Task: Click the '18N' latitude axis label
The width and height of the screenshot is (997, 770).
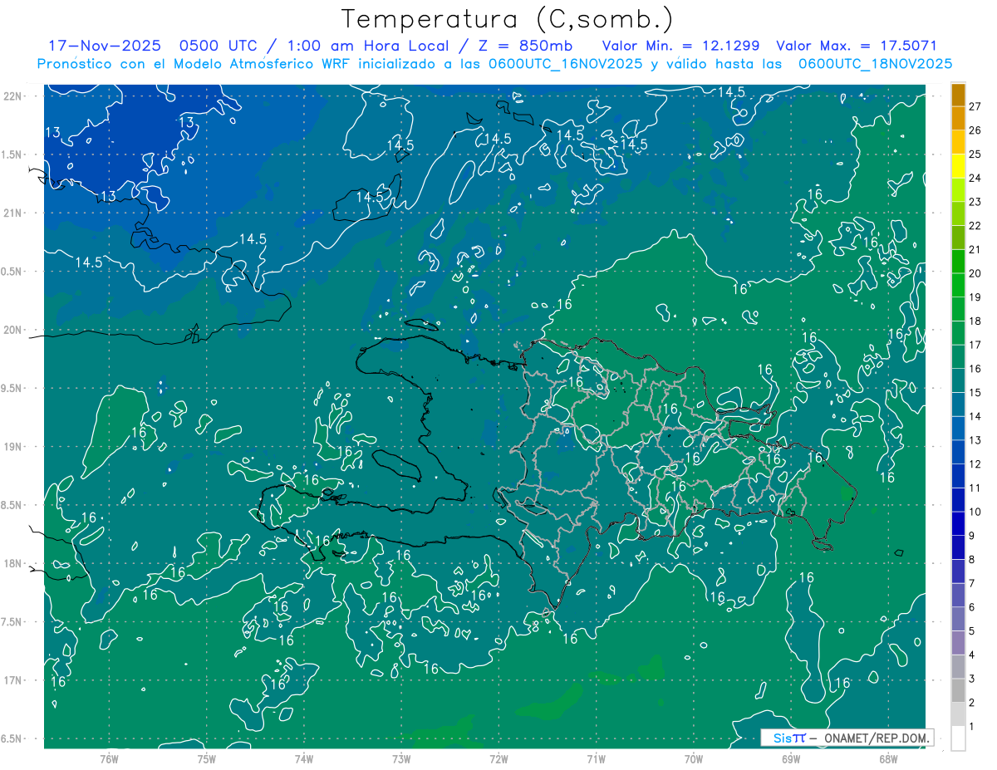Action: click(13, 563)
